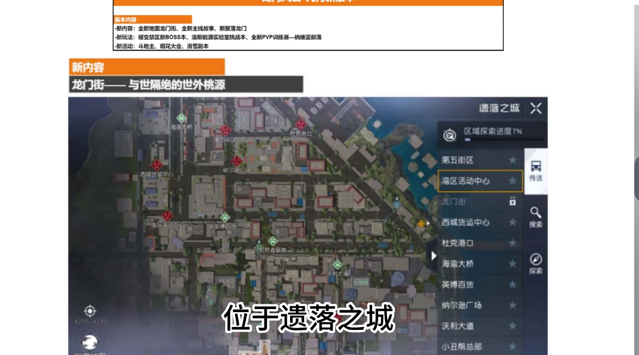Switch to the 传送 teleport tab

[536, 171]
